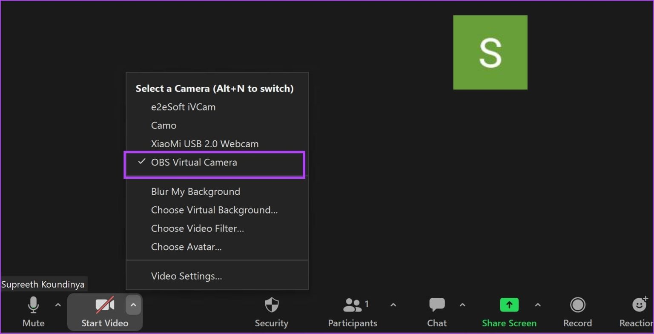Select the e2eSoft iVCam camera
This screenshot has width=654, height=334.
[183, 107]
